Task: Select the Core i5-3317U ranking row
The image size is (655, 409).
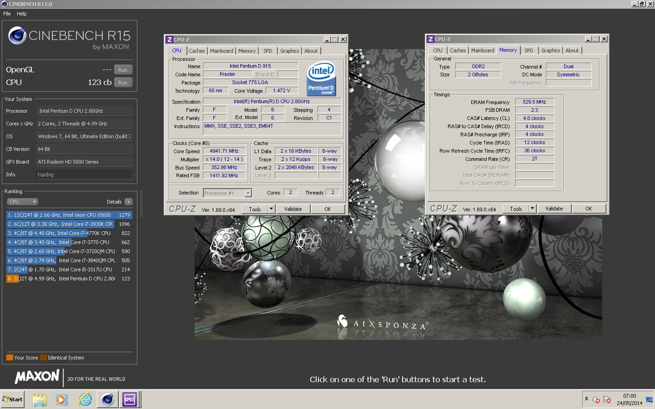Action: pyautogui.click(x=69, y=269)
